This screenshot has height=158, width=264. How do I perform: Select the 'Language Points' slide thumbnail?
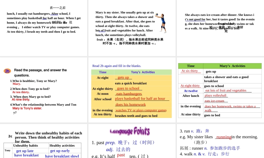pos(132,141)
